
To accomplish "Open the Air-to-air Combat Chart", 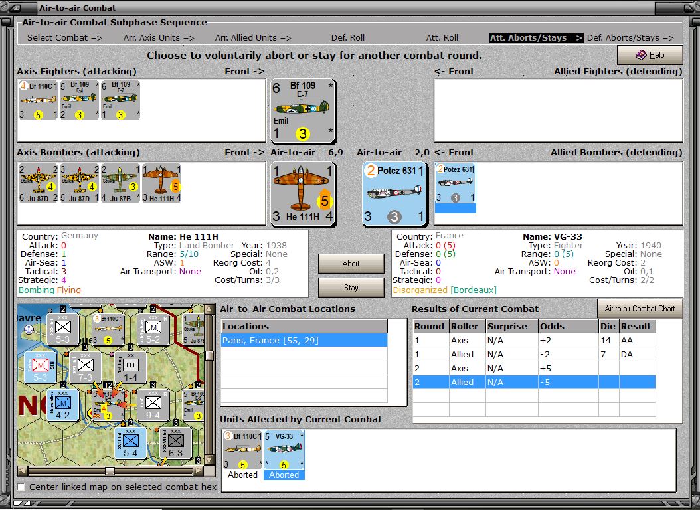I will (640, 309).
